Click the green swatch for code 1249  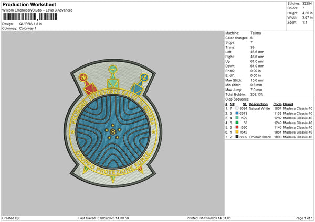pyautogui.click(x=237, y=123)
